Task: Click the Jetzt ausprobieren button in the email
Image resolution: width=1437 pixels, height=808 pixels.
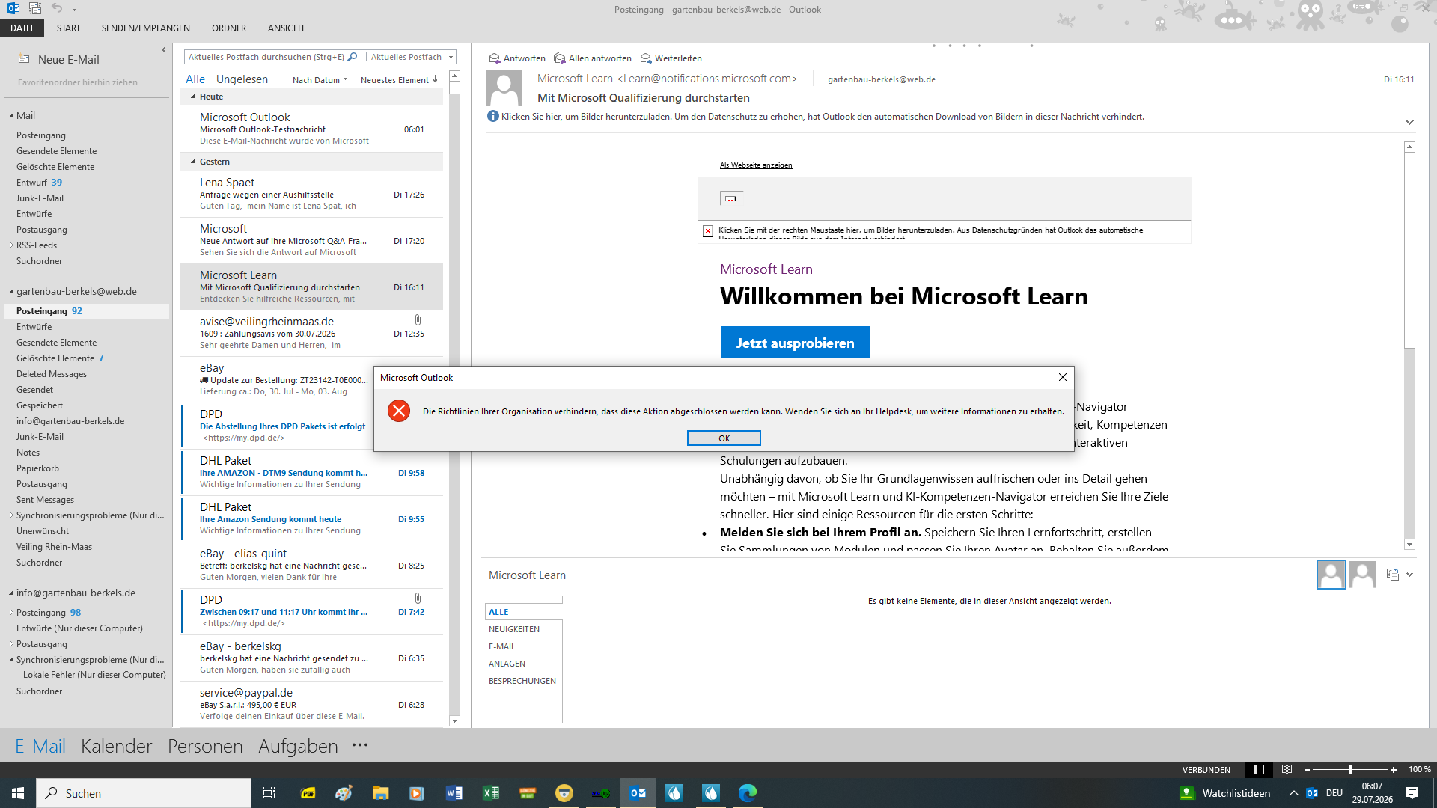Action: tap(795, 343)
